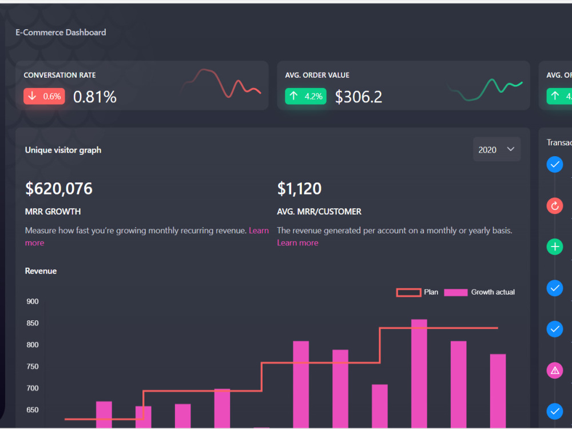Click the blue checkmark icon just below the green plus
The width and height of the screenshot is (572, 429).
[x=554, y=288]
